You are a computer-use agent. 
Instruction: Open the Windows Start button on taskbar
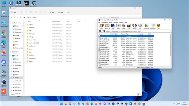[61, 104]
